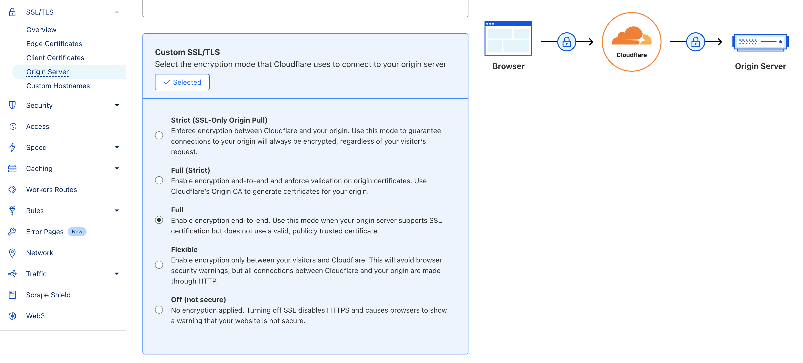Open Edge Certificates in sidebar
The image size is (803, 363).
(54, 44)
